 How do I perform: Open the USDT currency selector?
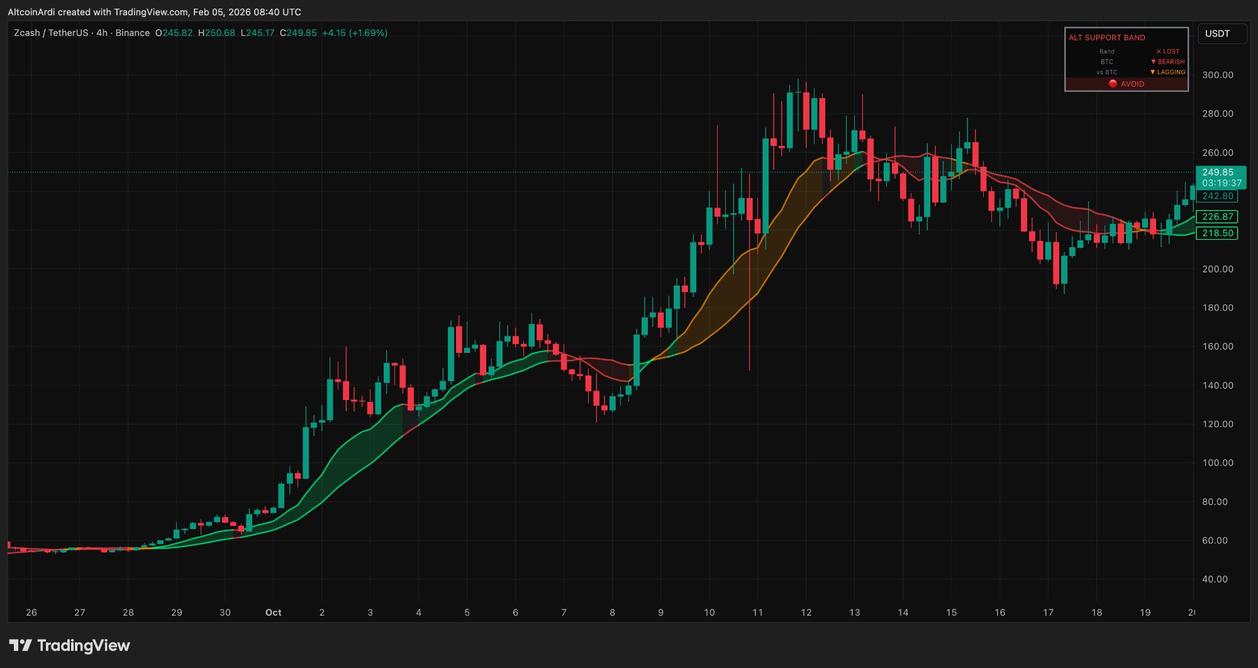(x=1222, y=34)
